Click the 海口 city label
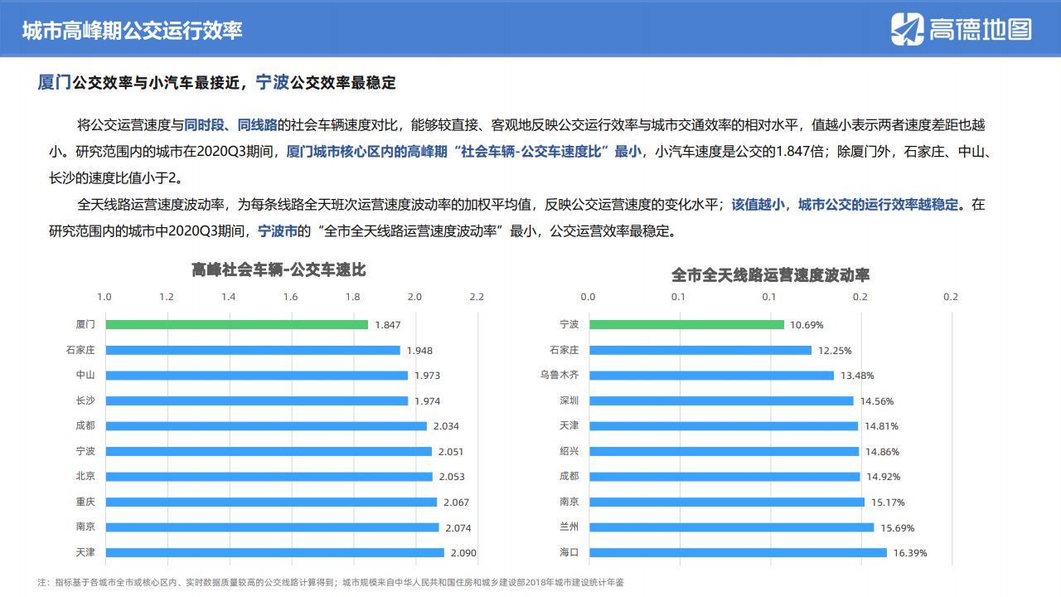Viewport: 1061px width, 597px height. coord(569,552)
